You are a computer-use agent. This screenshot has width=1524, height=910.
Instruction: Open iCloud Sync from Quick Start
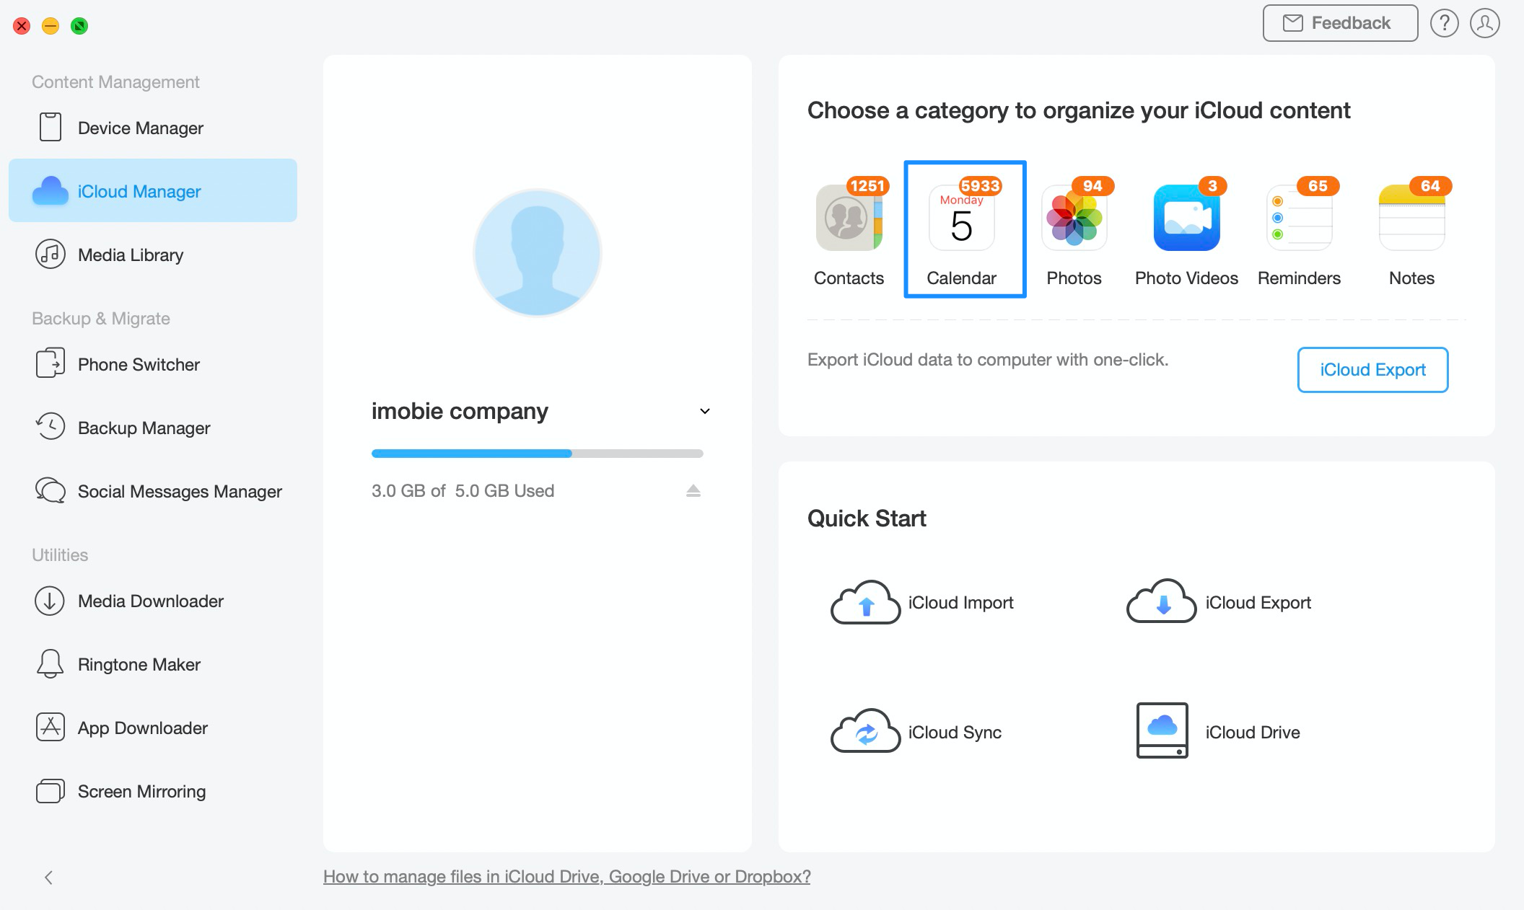pyautogui.click(x=865, y=732)
